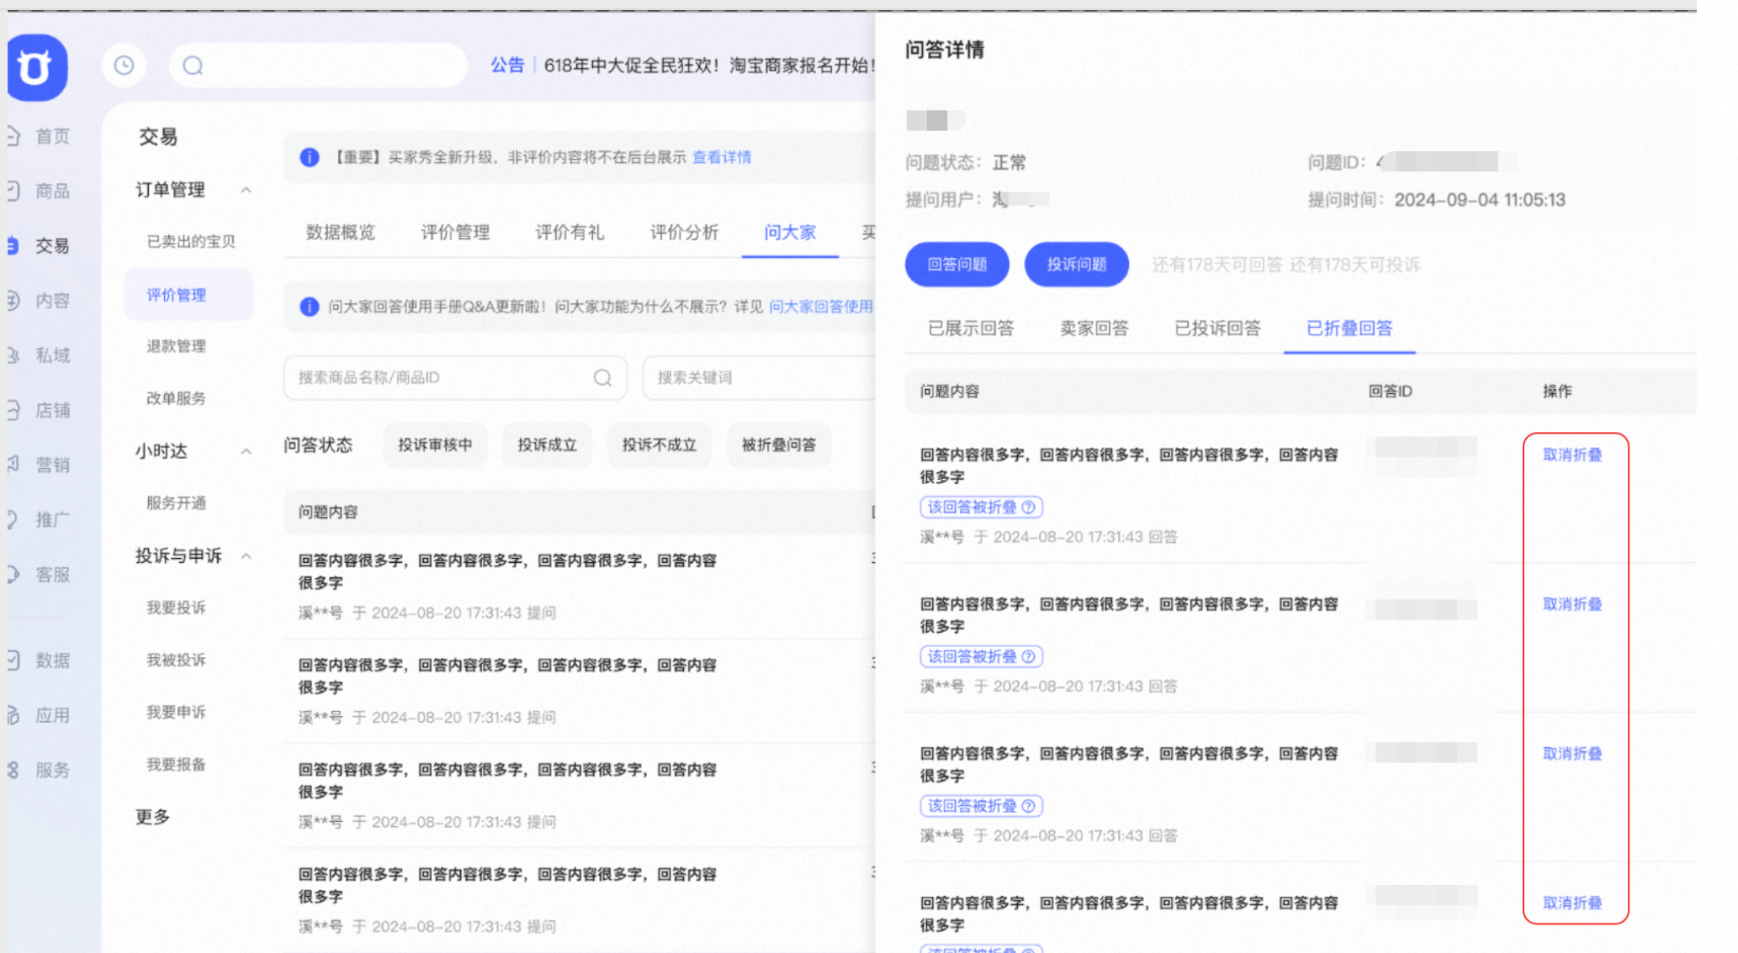Click info icon beside 买家秀 notice
The width and height of the screenshot is (1738, 953).
point(310,157)
